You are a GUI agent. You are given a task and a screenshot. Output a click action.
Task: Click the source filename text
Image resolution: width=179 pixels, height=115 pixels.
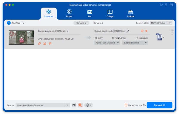point(55,31)
